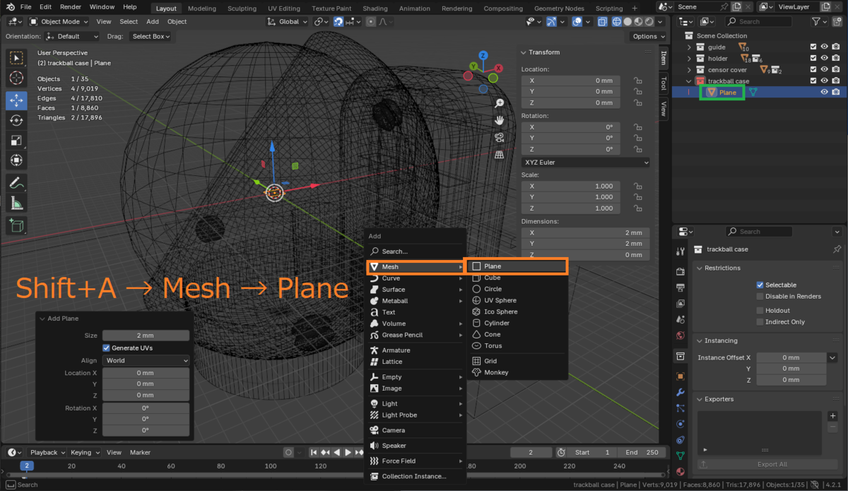Open the Select Box drag dropdown
Image resolution: width=848 pixels, height=491 pixels.
[x=152, y=36]
